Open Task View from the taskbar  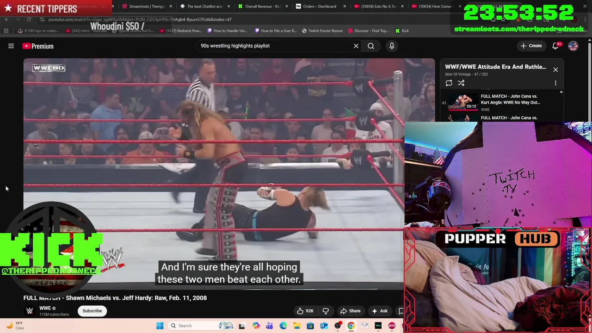click(241, 326)
